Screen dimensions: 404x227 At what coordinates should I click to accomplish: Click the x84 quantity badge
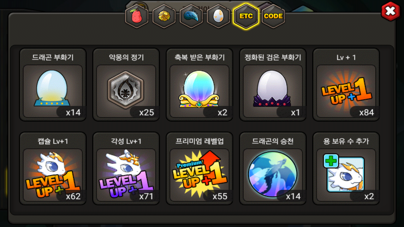(x=365, y=112)
